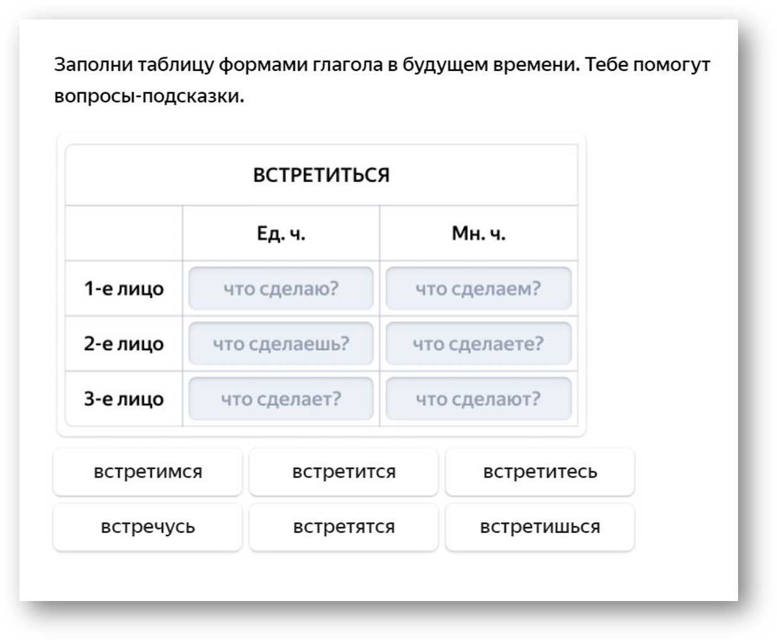Click the "1-е лицо" row label
The width and height of the screenshot is (777, 640).
[124, 289]
